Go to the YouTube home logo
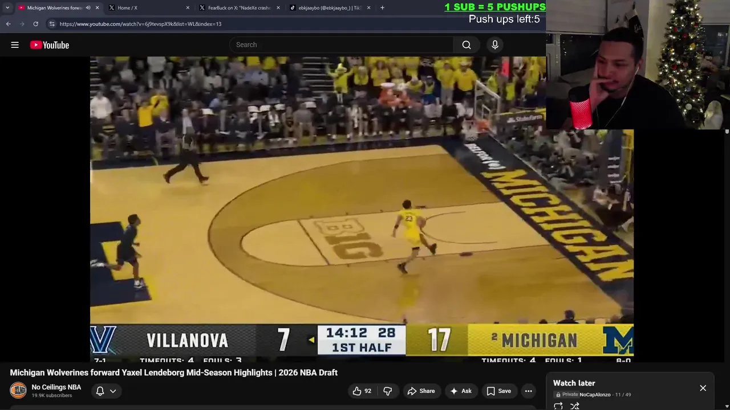 pos(50,45)
